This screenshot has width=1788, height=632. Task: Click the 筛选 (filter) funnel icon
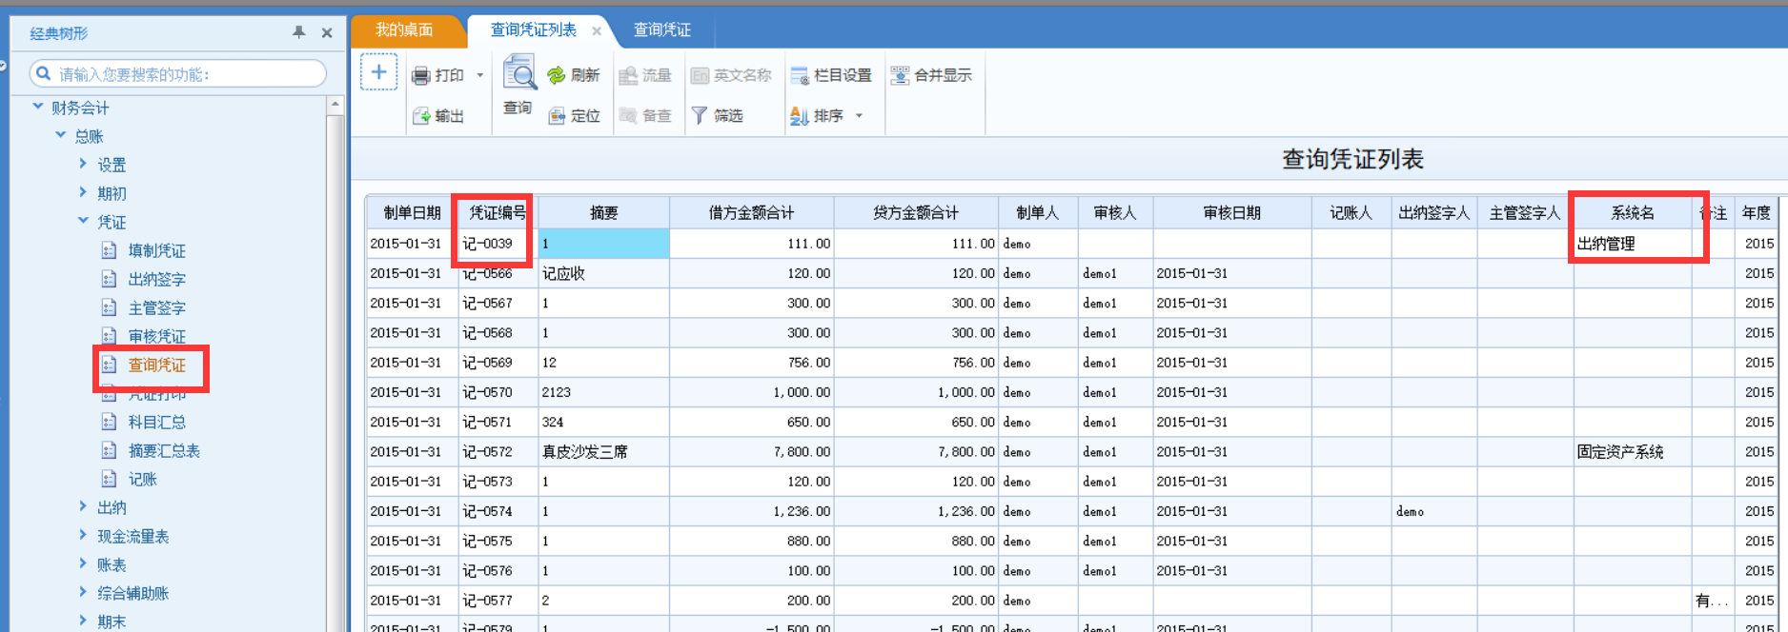pyautogui.click(x=700, y=116)
